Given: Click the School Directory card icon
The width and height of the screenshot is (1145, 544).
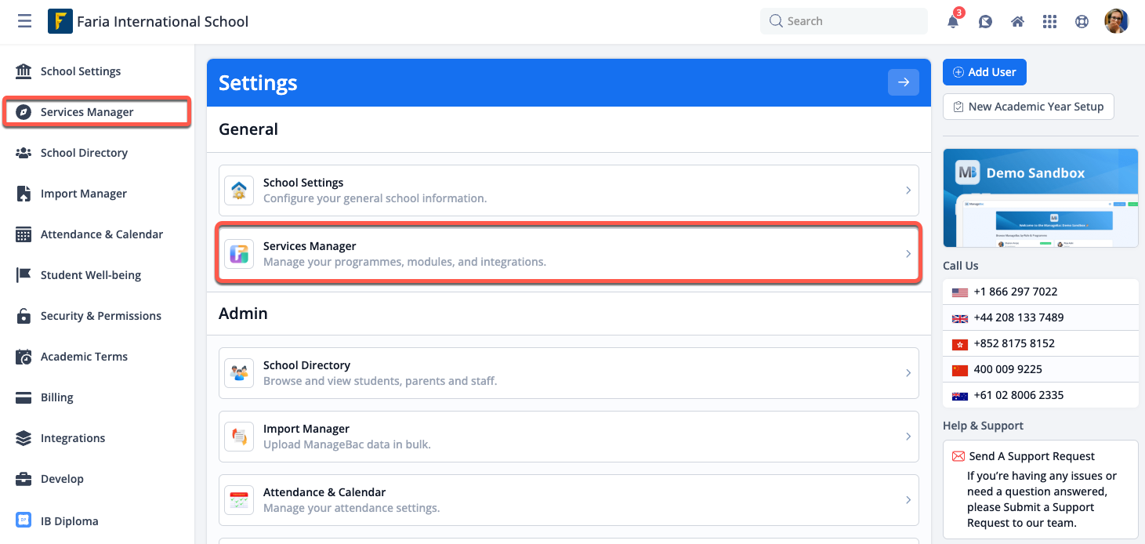Looking at the screenshot, I should [239, 373].
